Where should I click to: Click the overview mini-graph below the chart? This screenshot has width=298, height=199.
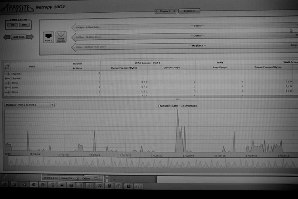point(153,162)
